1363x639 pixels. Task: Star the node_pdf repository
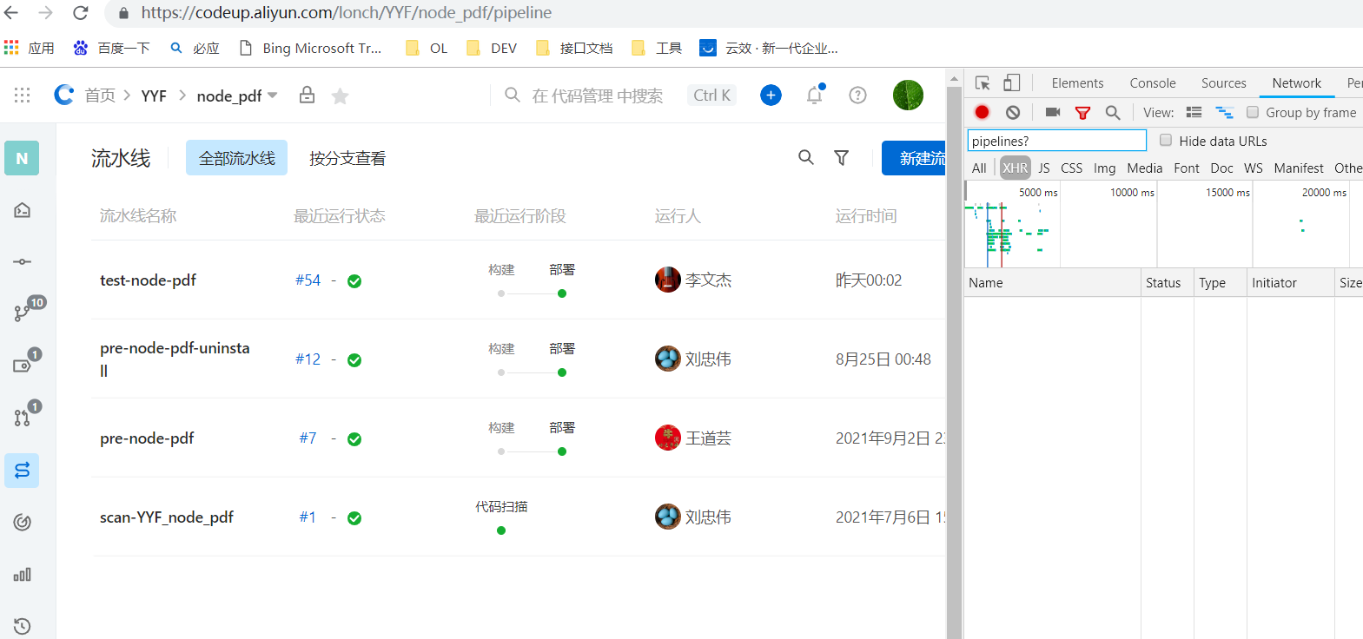click(340, 96)
